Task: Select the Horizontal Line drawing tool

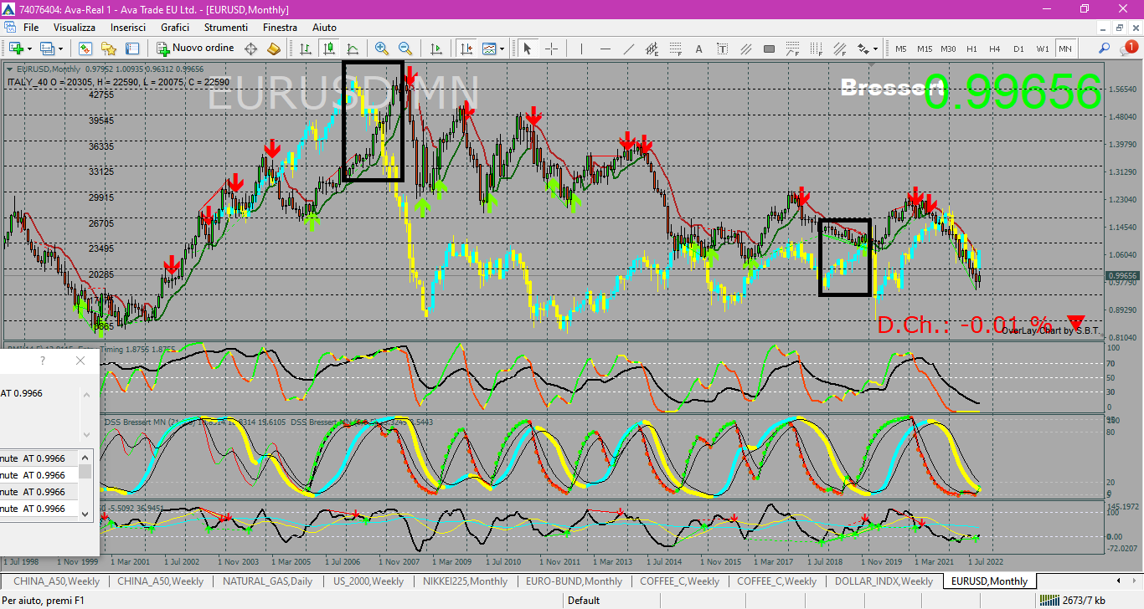Action: 605,49
